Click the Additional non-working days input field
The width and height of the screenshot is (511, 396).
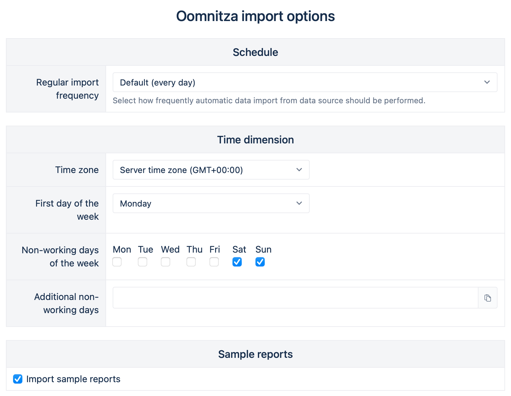pyautogui.click(x=295, y=298)
